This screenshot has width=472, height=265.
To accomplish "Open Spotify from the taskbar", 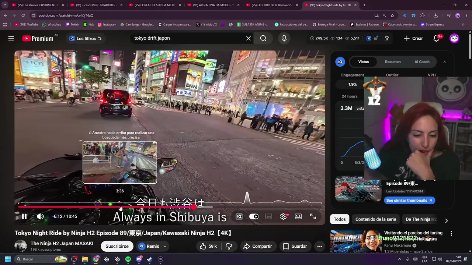I will tap(128, 259).
